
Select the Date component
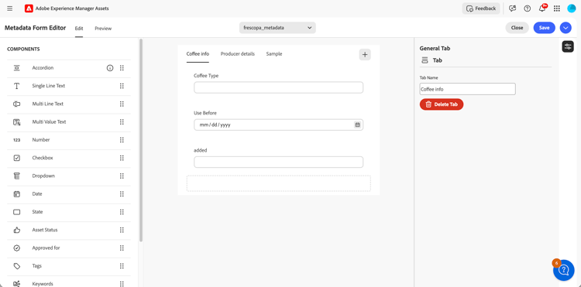[69, 194]
